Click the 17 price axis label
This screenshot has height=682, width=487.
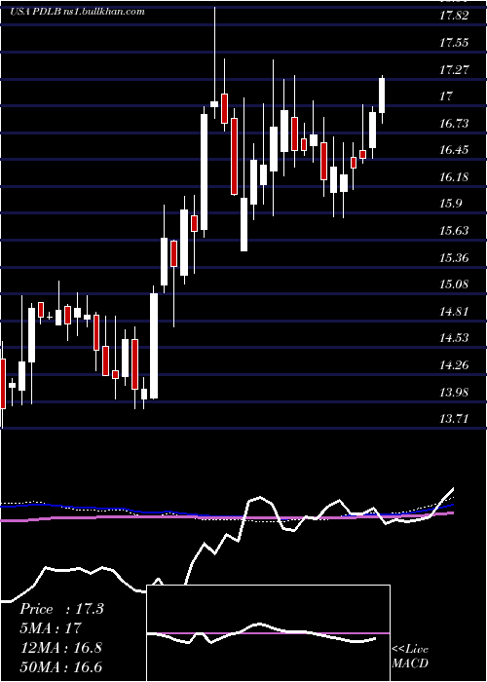pyautogui.click(x=446, y=96)
